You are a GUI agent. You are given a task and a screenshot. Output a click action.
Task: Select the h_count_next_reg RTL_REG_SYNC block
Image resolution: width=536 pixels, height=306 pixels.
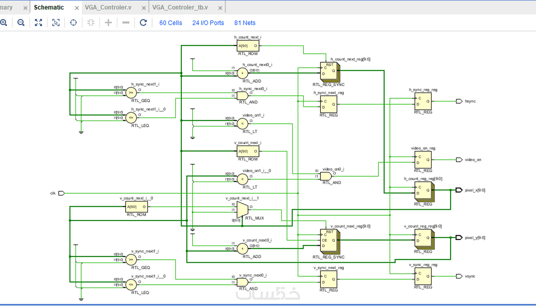[x=330, y=72]
